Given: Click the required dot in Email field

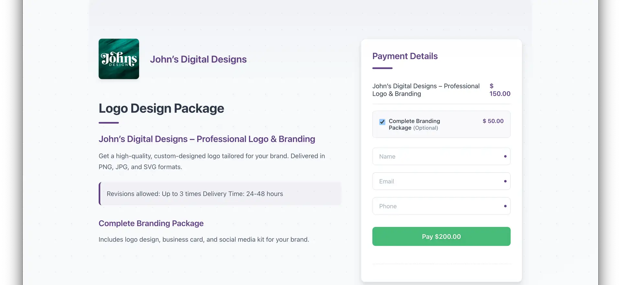Looking at the screenshot, I should coord(505,181).
